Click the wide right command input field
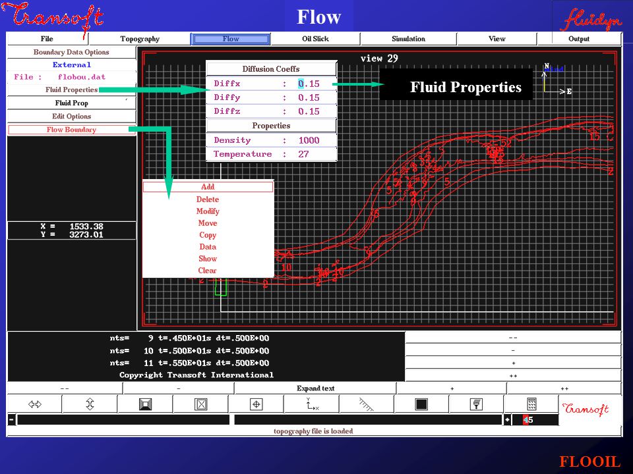 coord(368,420)
